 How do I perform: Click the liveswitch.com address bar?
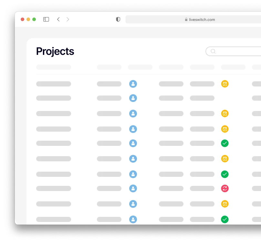point(200,20)
